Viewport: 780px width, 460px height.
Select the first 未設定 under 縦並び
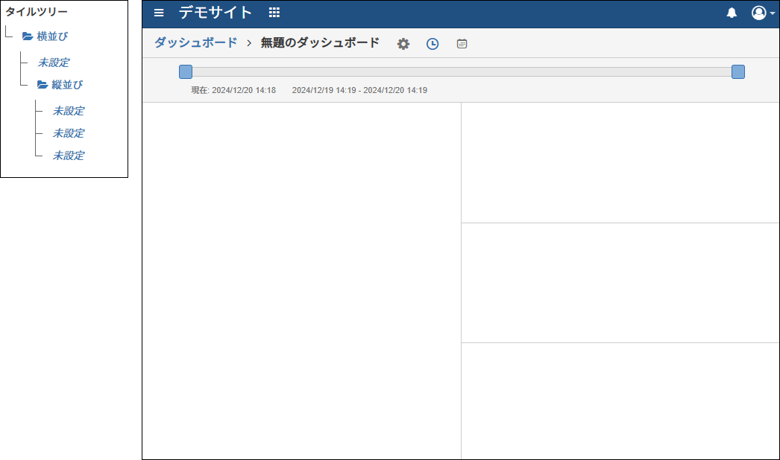[x=69, y=111]
